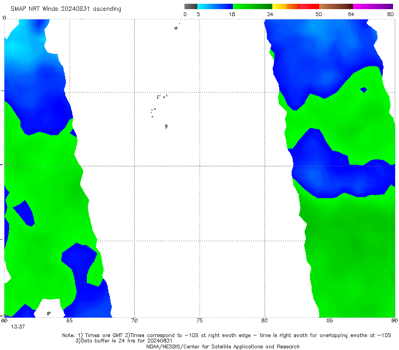Click the '50' label under color bar
The height and width of the screenshot is (350, 399).
[x=319, y=14]
